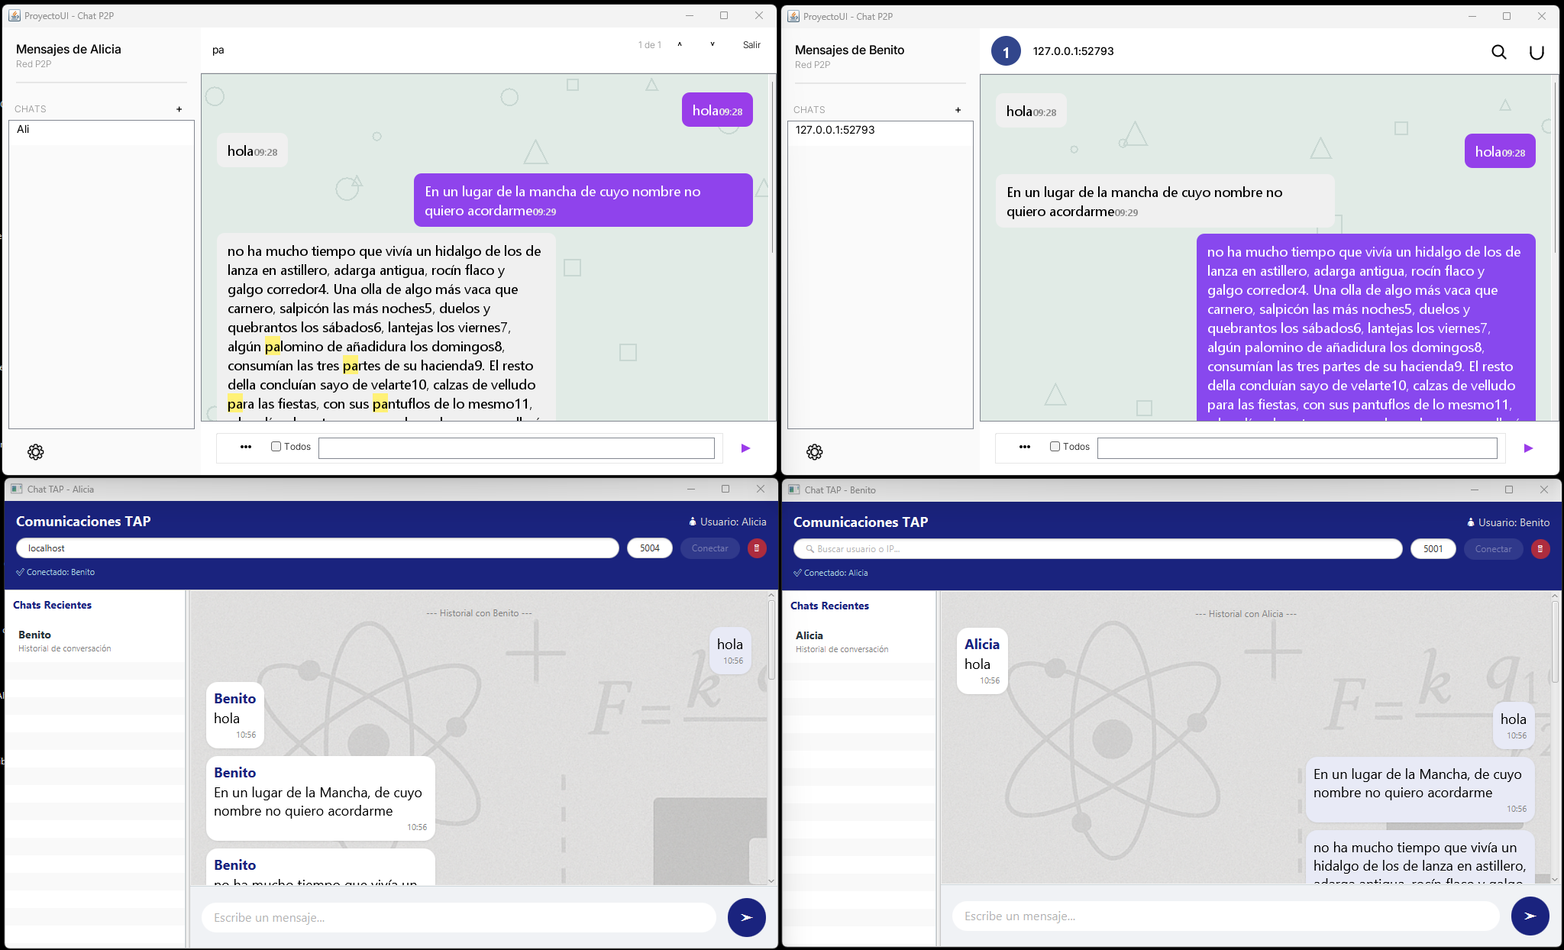Click the three-dots options in Benito's message bar
Screen dimensions: 1564x950
(1024, 447)
